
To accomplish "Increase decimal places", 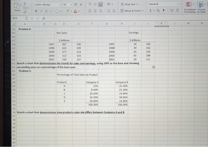I will tap(172, 10).
